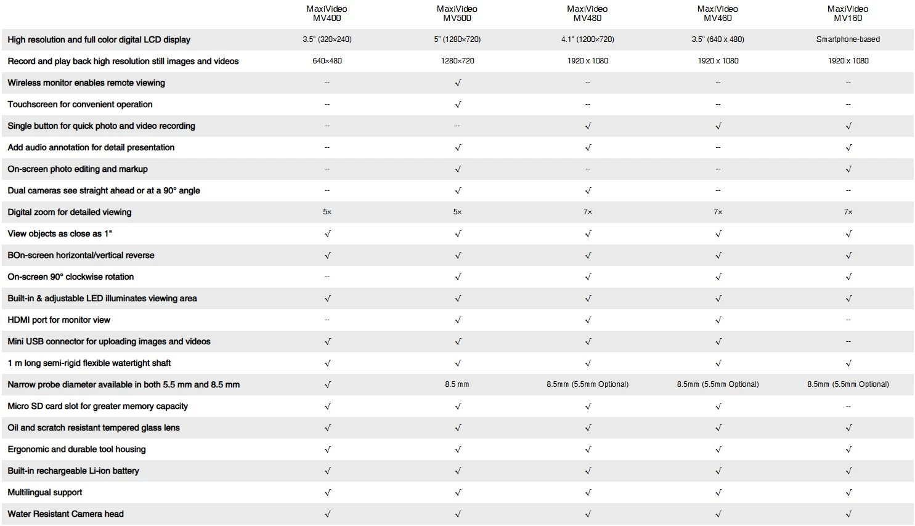Click MV460 checkmark in HDMI port row
This screenshot has height=526, width=915.
[718, 320]
